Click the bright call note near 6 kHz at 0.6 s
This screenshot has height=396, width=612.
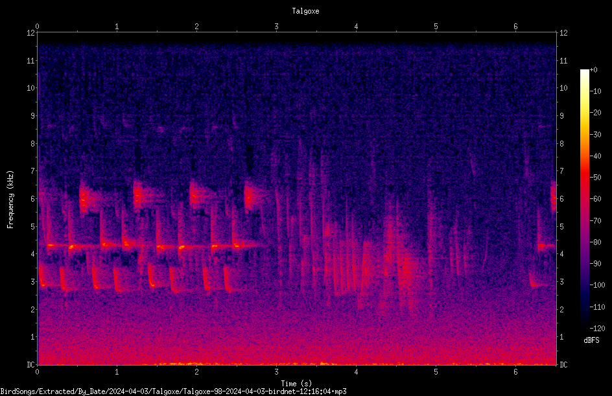[86, 198]
